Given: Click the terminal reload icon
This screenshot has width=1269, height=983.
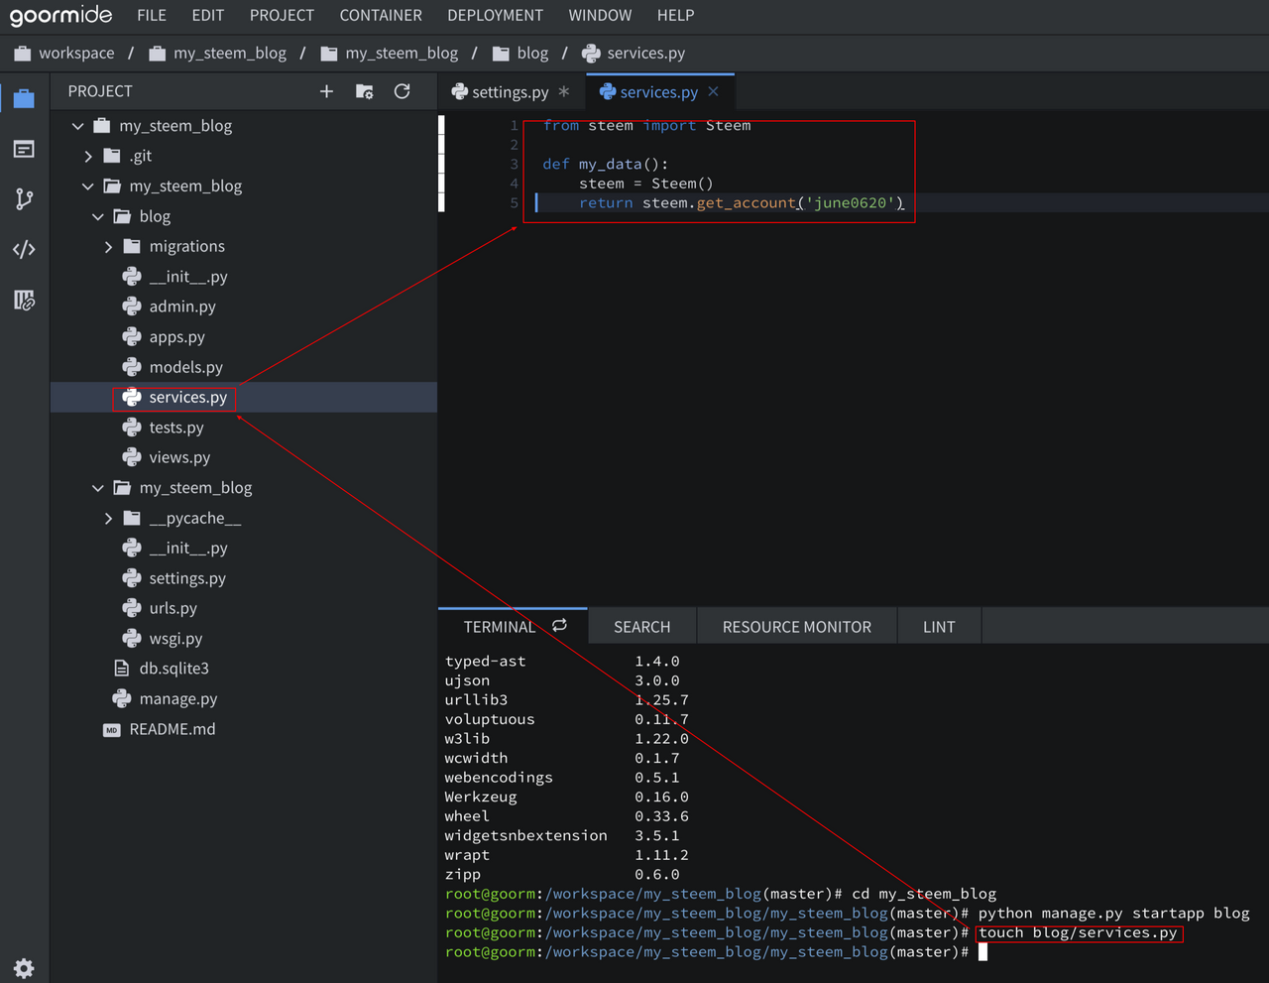Looking at the screenshot, I should coord(559,626).
